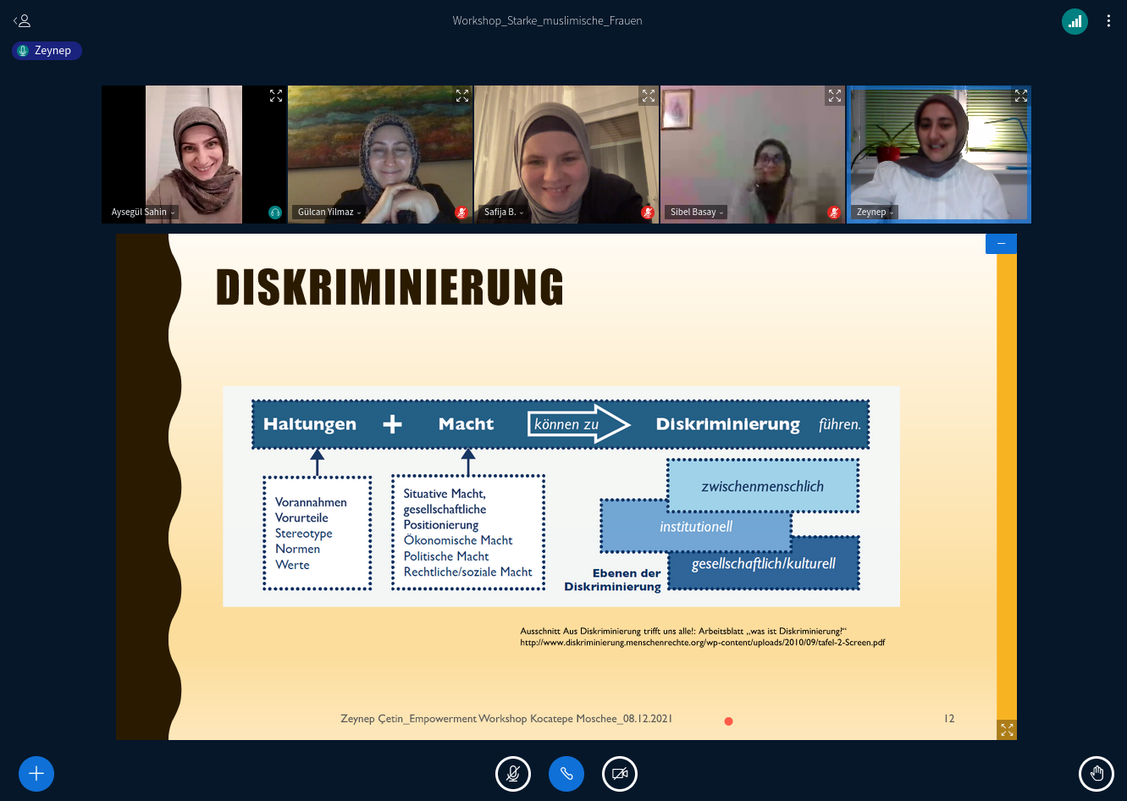Expand Gülcan Yilmaz's video to fullscreen
This screenshot has width=1127, height=801.
click(x=462, y=96)
